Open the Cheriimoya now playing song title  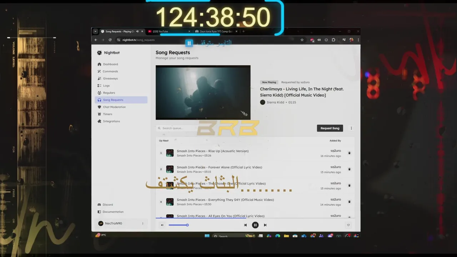pos(302,92)
